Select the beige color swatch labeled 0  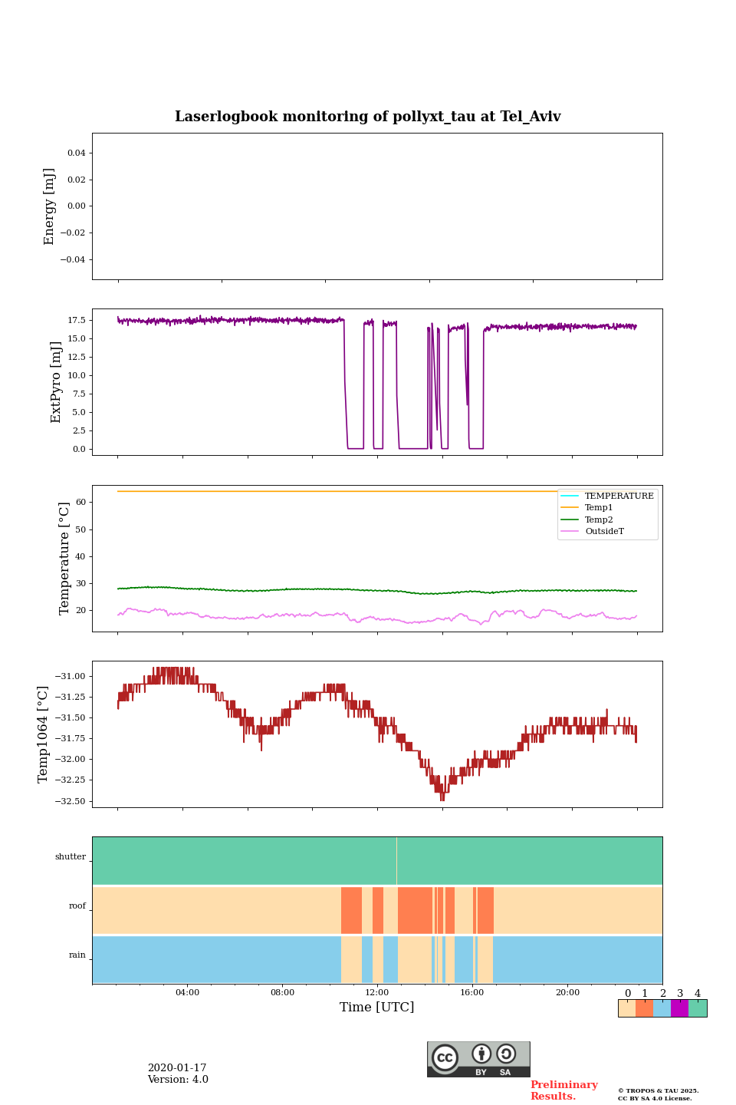626,1008
